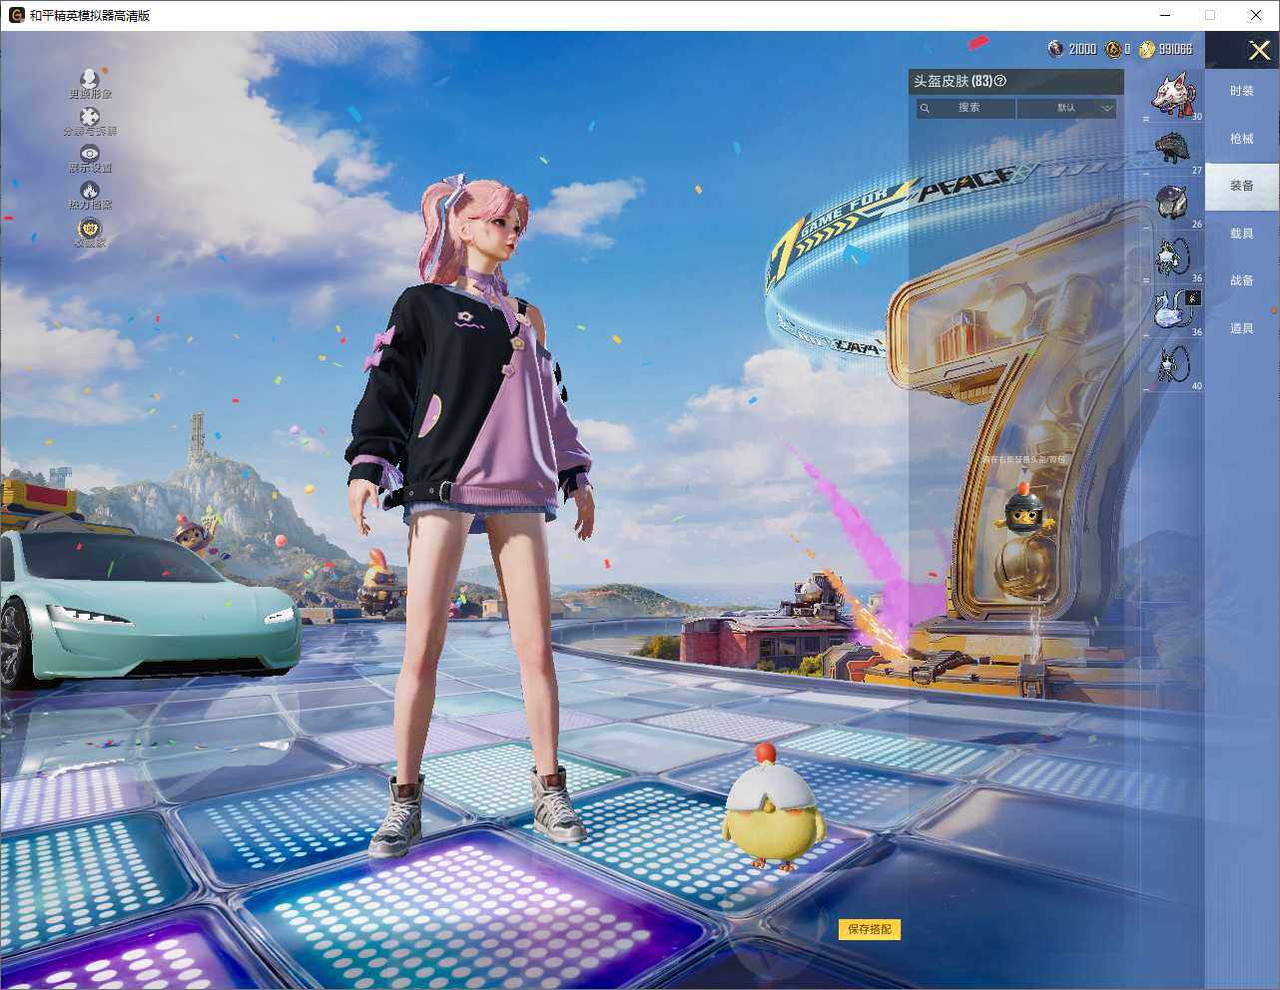The image size is (1280, 990).
Task: Open the 载具 tab
Action: pos(1242,234)
